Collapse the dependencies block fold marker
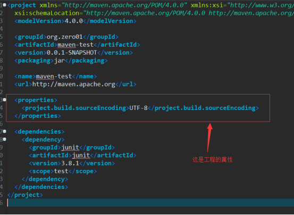Image resolution: width=294 pixels, height=215 pixels. tap(4, 131)
